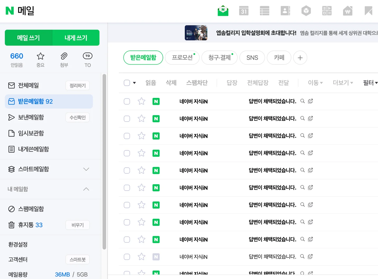Filter mails with attachments via 첨부 clip
This screenshot has height=279, width=378.
64,60
